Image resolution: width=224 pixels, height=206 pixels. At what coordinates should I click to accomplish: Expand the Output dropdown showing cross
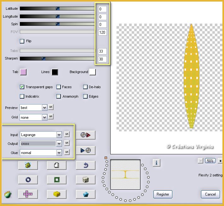coord(59,144)
